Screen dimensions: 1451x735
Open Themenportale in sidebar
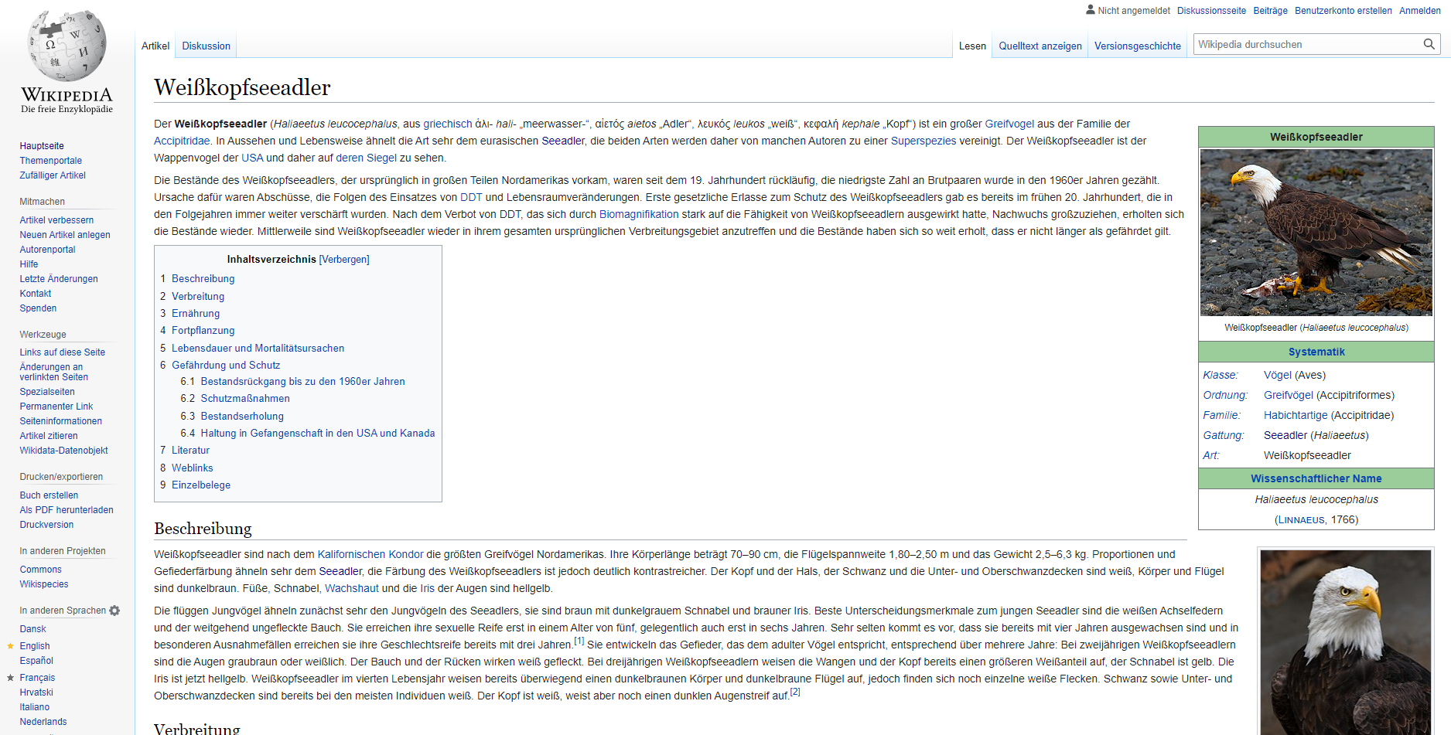coord(51,161)
